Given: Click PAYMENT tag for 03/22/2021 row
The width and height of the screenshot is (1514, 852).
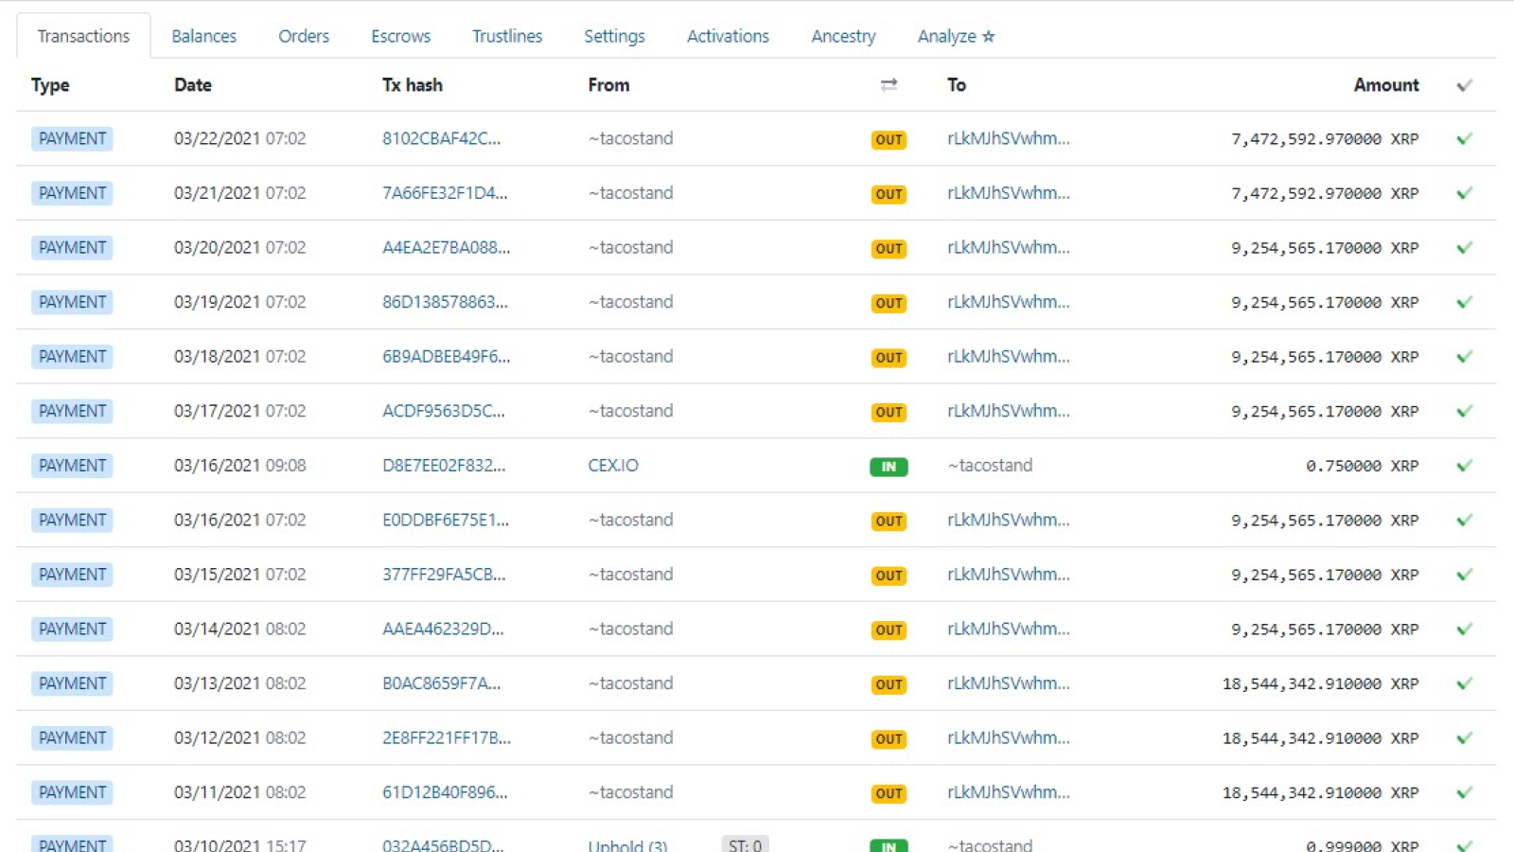Looking at the screenshot, I should pos(72,138).
